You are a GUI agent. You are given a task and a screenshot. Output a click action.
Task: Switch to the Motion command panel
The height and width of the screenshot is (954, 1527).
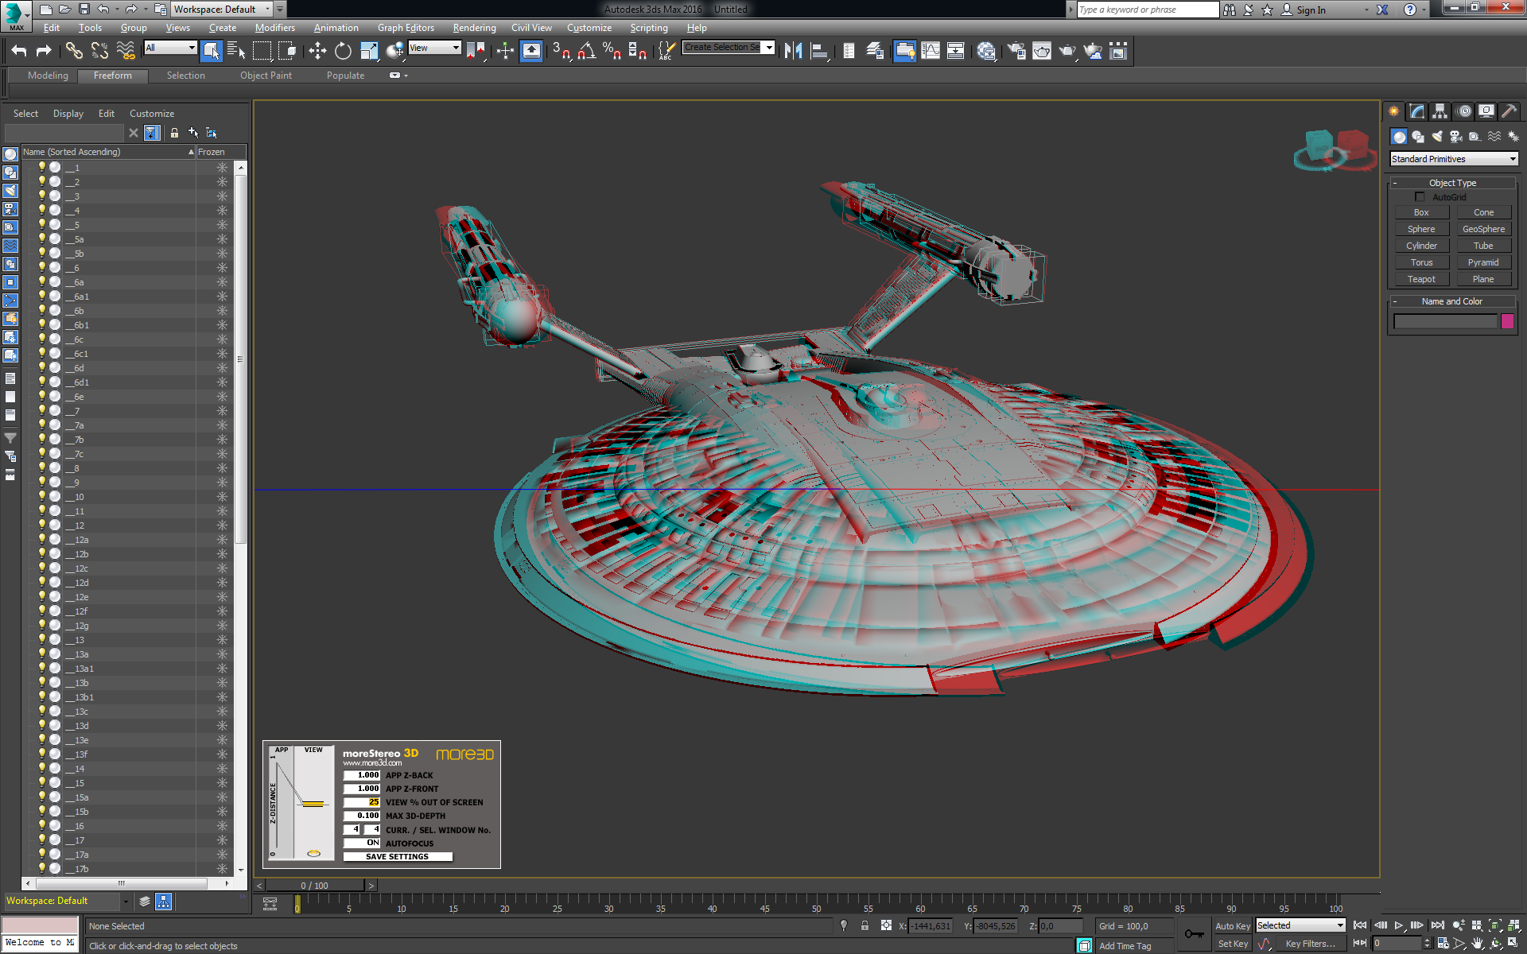[x=1464, y=111]
